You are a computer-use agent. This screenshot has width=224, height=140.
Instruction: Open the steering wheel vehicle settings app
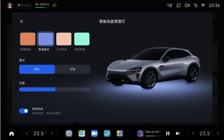coord(69,134)
